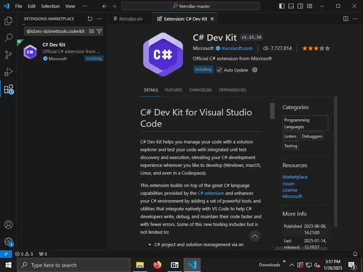Click the readme vertical scrollbar thumb
The image size is (363, 272).
[272, 110]
